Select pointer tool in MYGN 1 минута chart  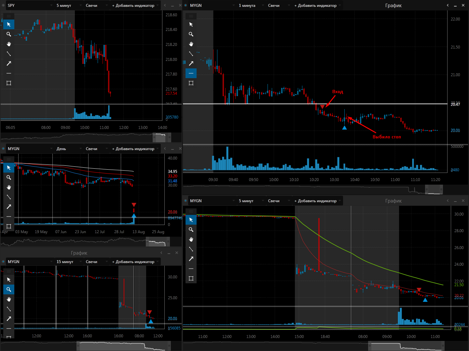tap(191, 24)
